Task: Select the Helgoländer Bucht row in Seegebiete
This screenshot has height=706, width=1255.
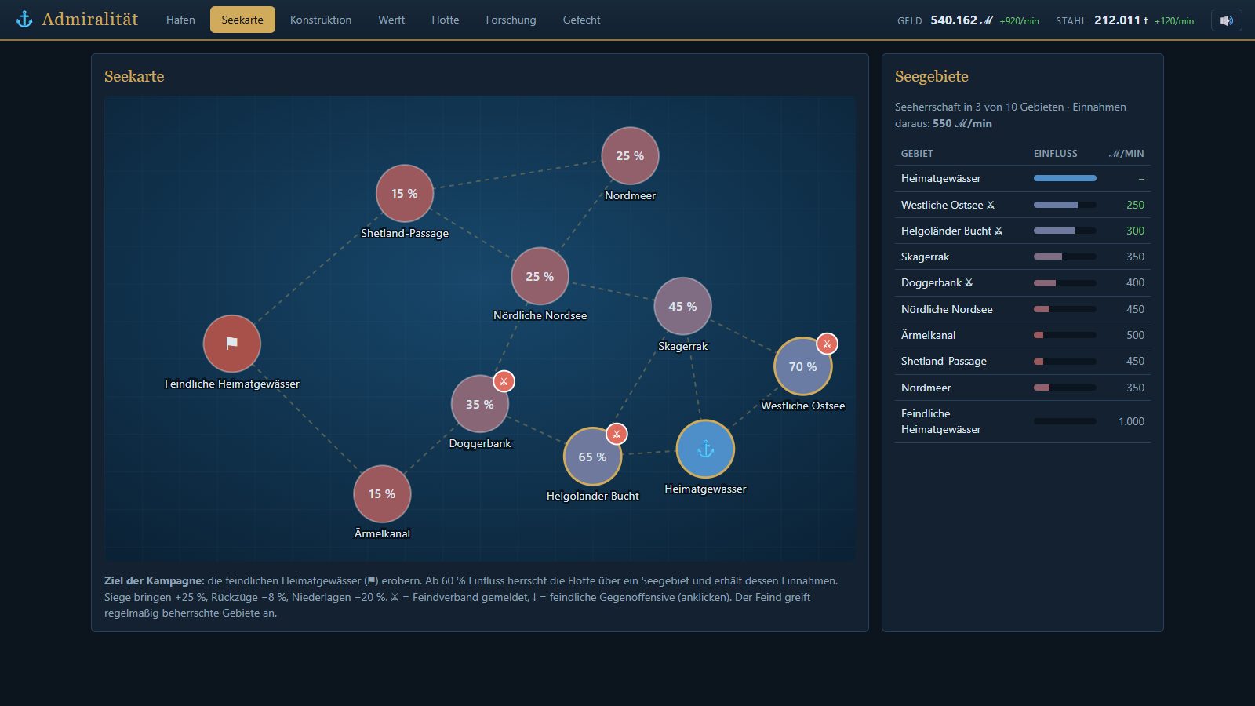Action: tap(1023, 231)
